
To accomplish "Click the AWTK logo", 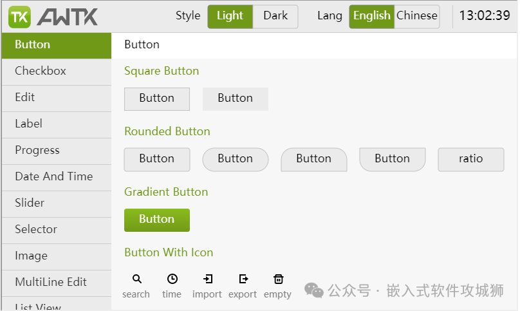I will (x=53, y=17).
